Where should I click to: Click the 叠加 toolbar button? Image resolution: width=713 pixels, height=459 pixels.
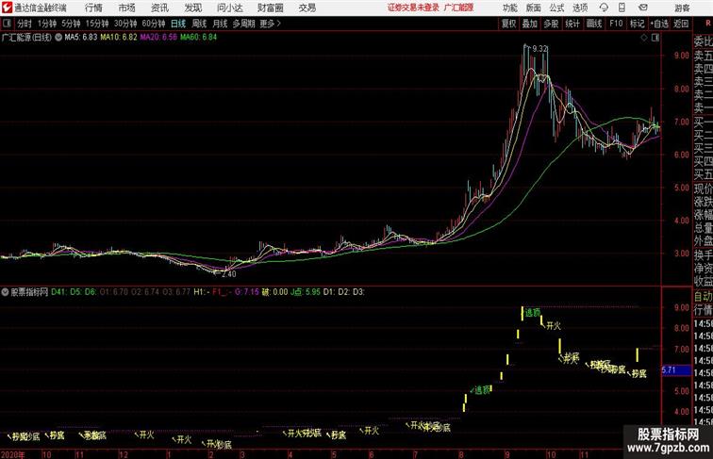click(x=530, y=24)
